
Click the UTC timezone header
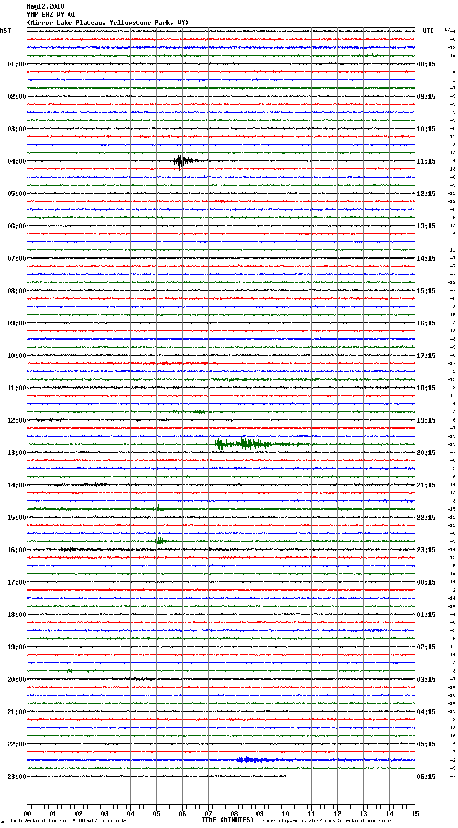(428, 31)
